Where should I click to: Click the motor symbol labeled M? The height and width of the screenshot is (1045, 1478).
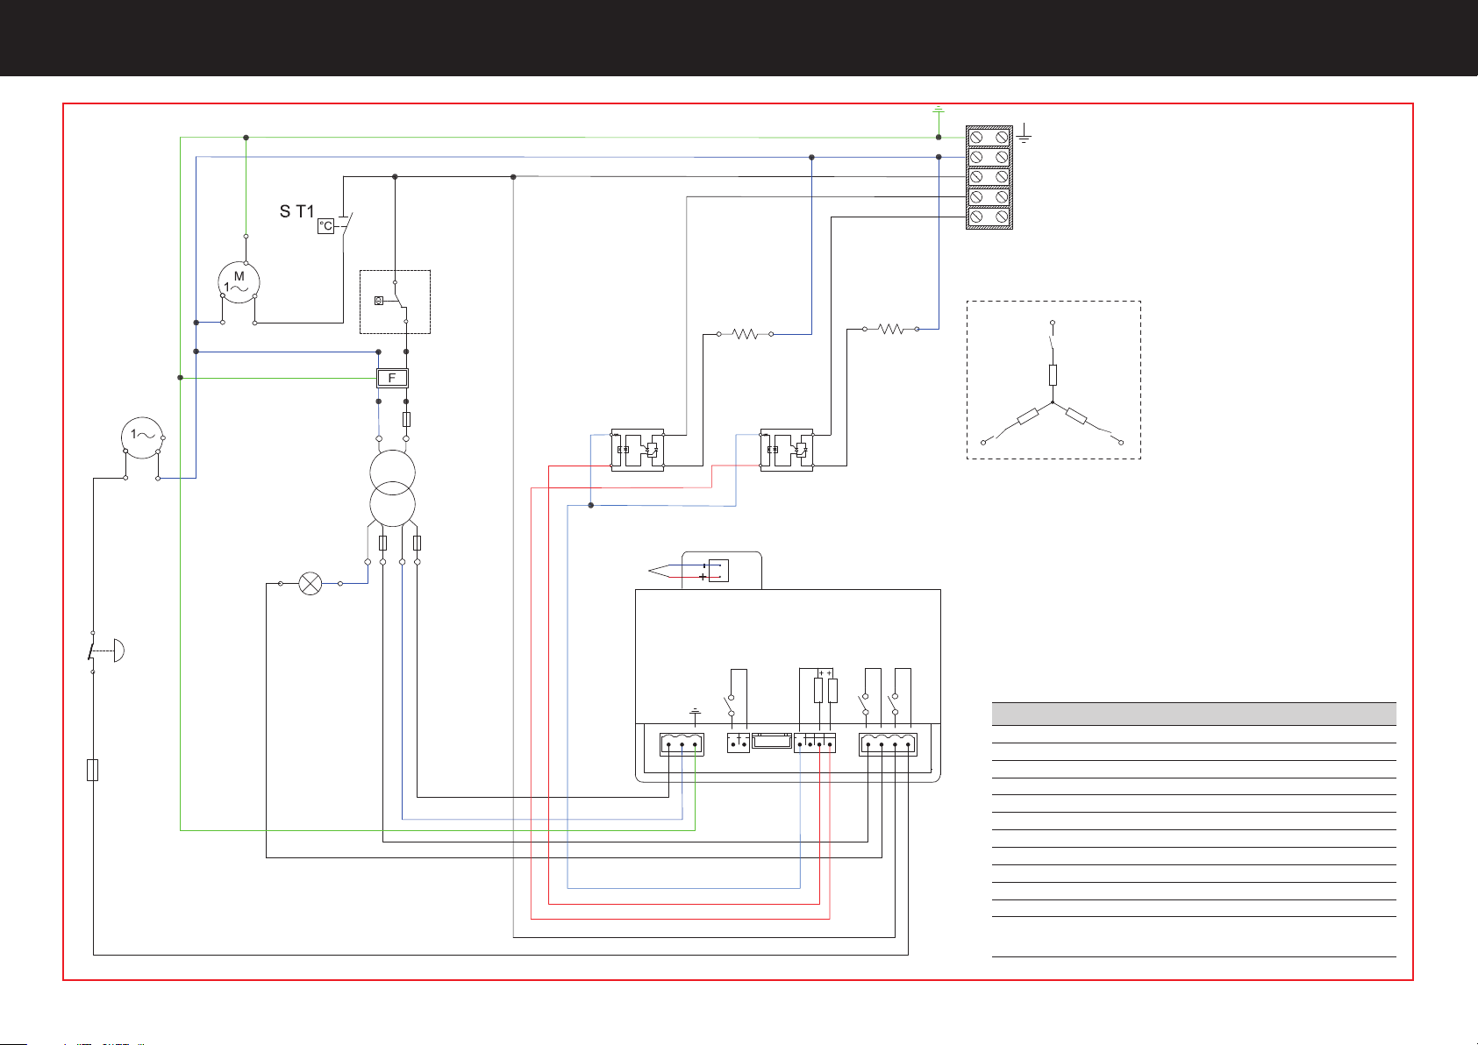click(239, 282)
